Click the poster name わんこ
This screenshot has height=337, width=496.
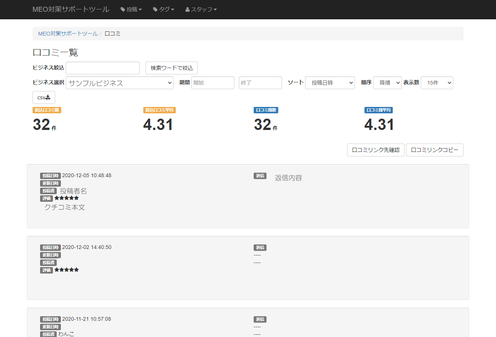(66, 334)
